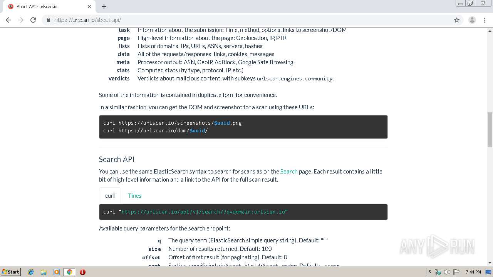Select the Chrome taskbar button
493x277 pixels.
(x=69, y=272)
